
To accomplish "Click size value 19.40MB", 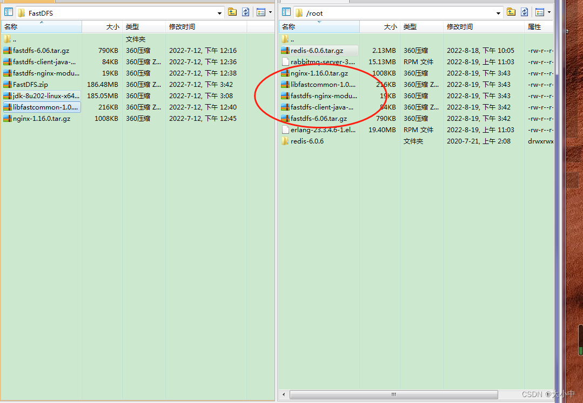I will 382,130.
